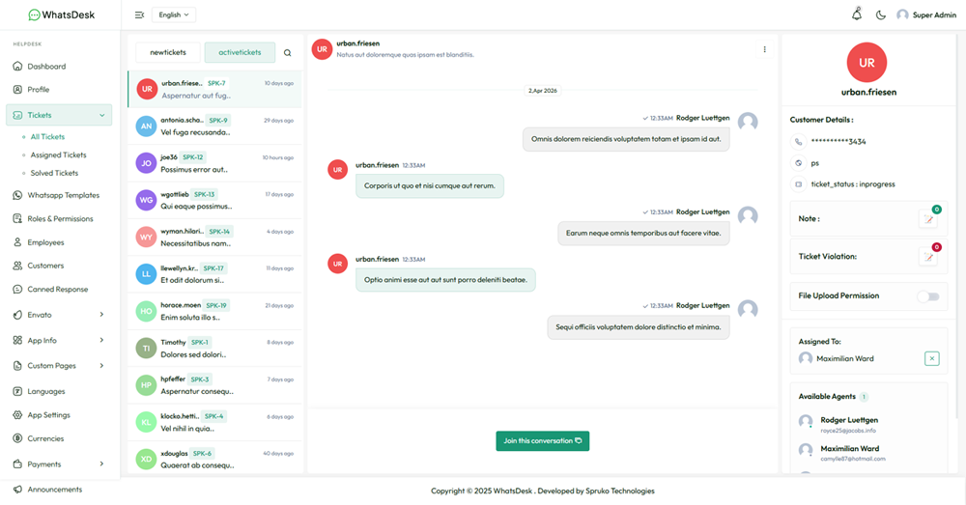Image resolution: width=966 pixels, height=505 pixels.
Task: Switch to the newtickets tab
Action: tap(167, 52)
